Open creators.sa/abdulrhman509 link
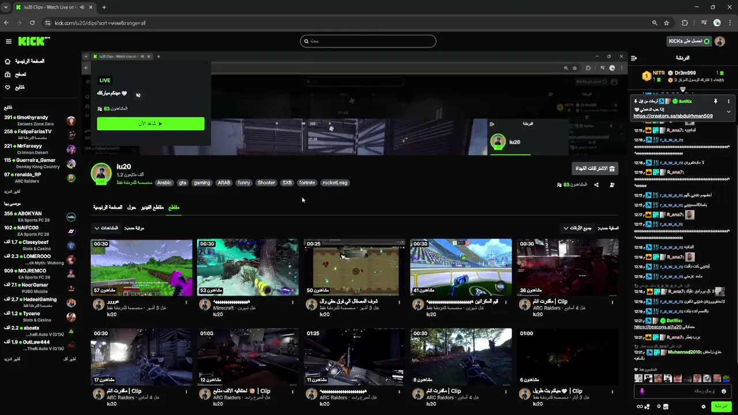Image resolution: width=738 pixels, height=415 pixels. (x=673, y=116)
